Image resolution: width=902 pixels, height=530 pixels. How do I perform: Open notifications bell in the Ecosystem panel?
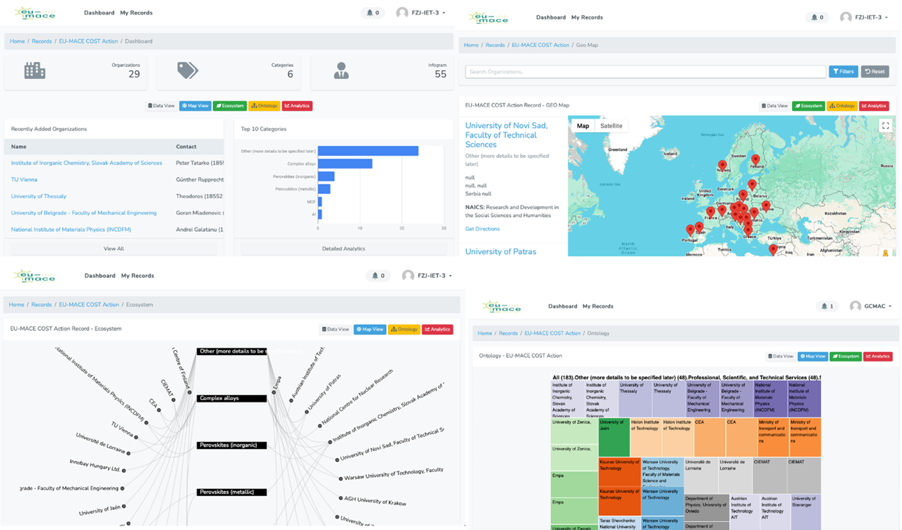378,275
